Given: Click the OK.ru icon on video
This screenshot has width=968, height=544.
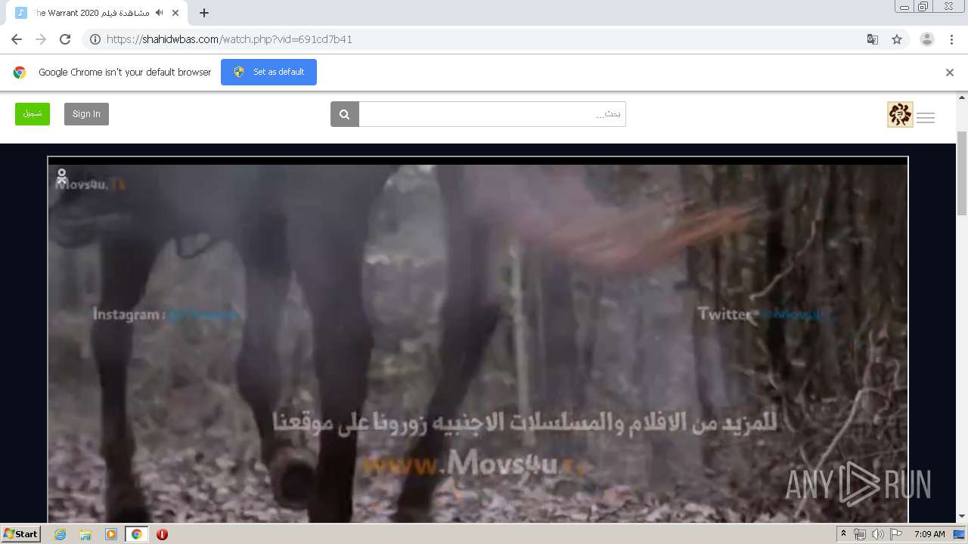Looking at the screenshot, I should click(x=62, y=176).
